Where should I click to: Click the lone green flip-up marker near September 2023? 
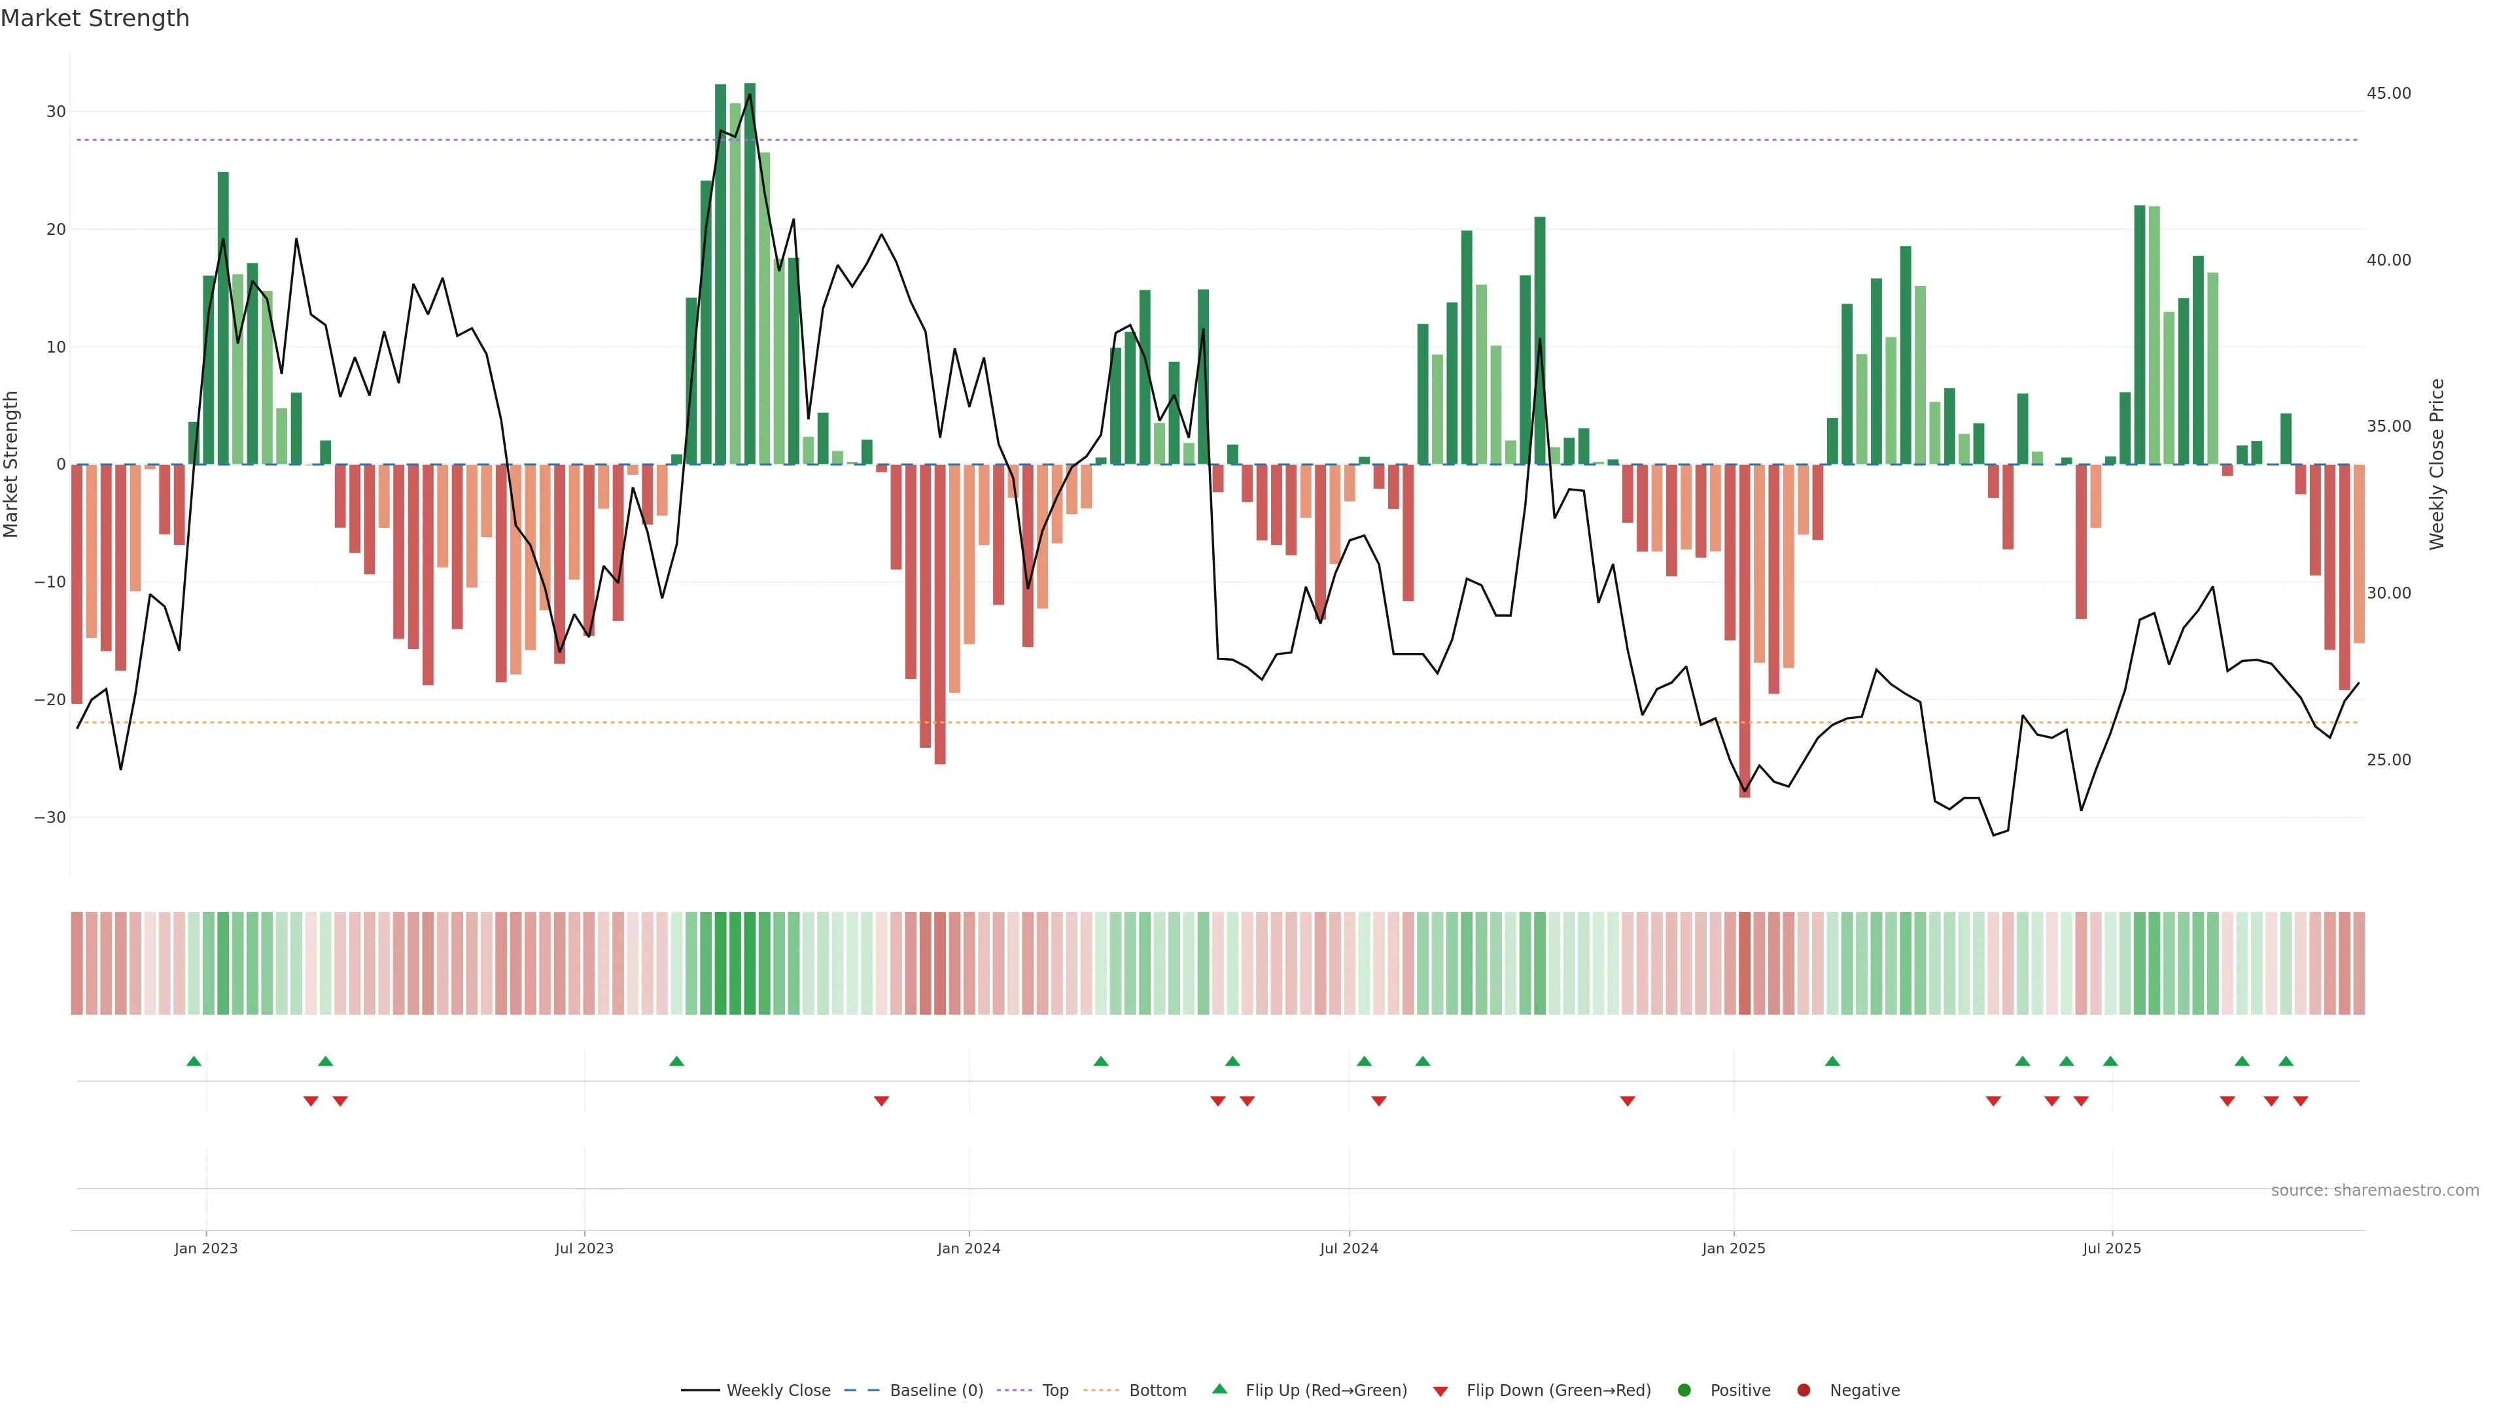pyautogui.click(x=677, y=1061)
